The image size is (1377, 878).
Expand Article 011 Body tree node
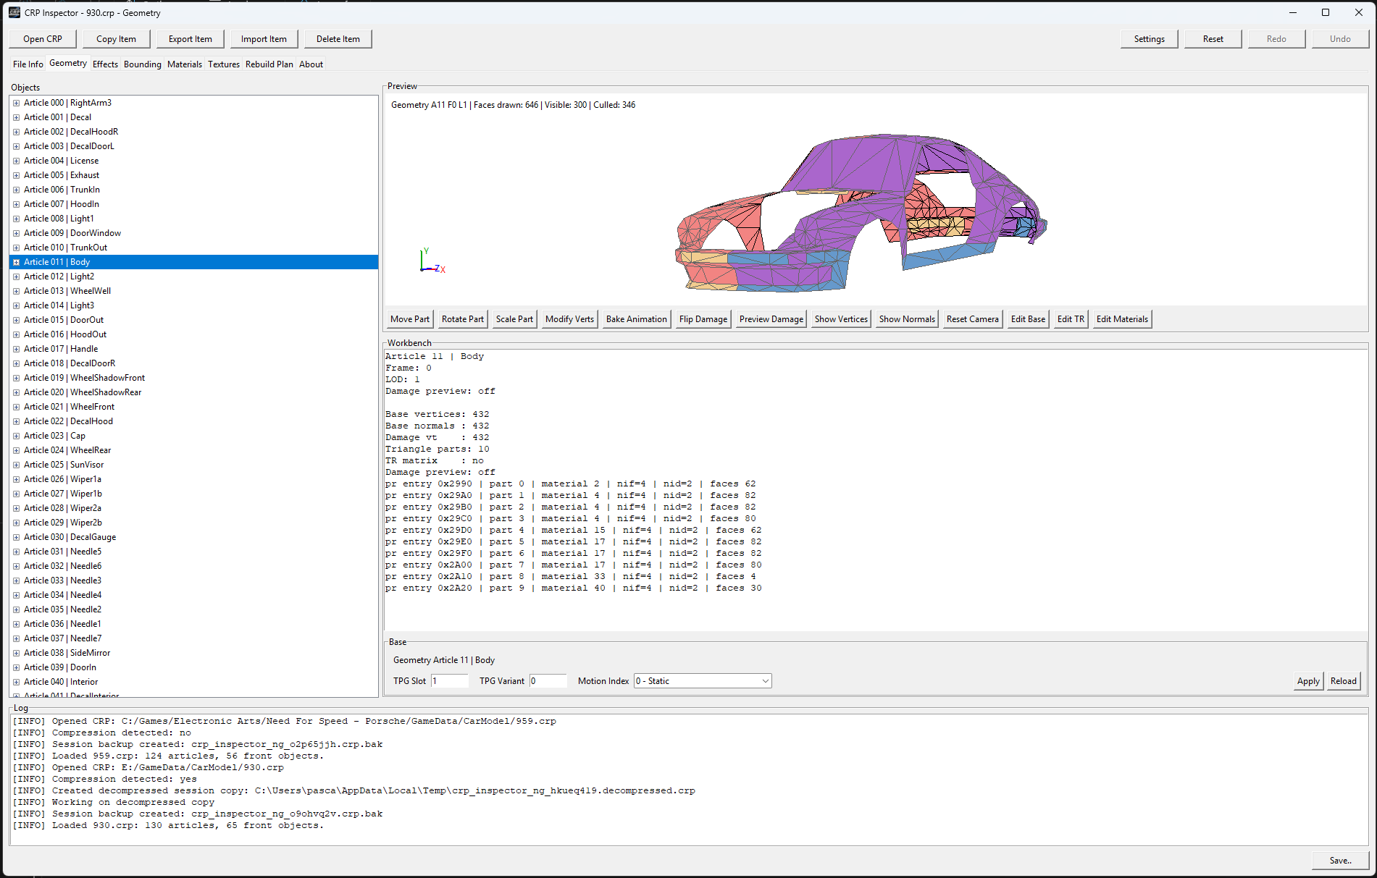click(x=16, y=262)
